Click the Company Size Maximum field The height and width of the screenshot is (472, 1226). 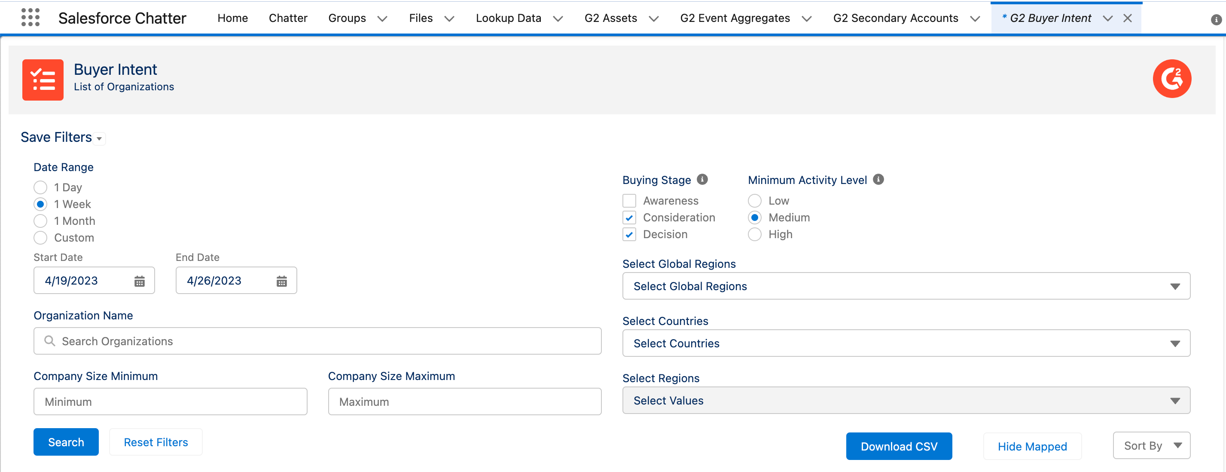[x=464, y=402]
